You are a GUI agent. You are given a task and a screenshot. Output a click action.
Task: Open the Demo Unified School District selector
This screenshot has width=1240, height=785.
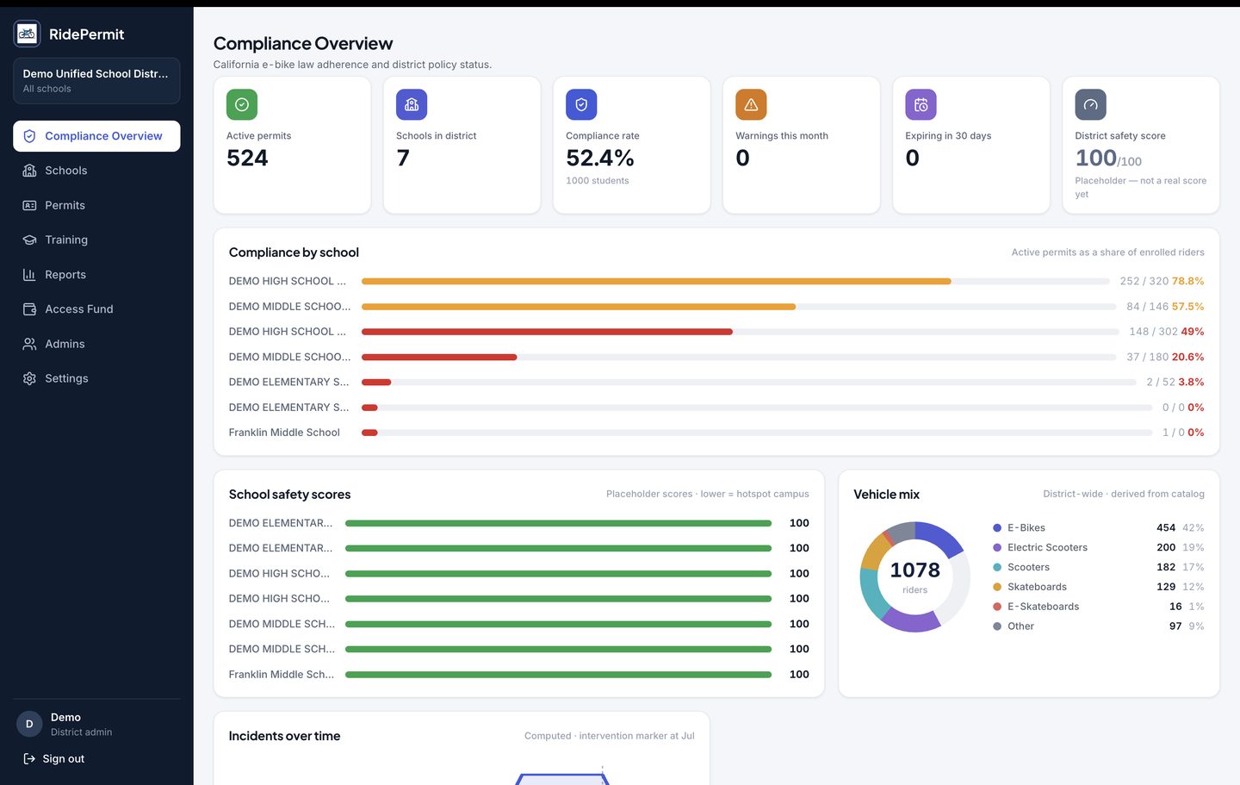click(x=96, y=80)
